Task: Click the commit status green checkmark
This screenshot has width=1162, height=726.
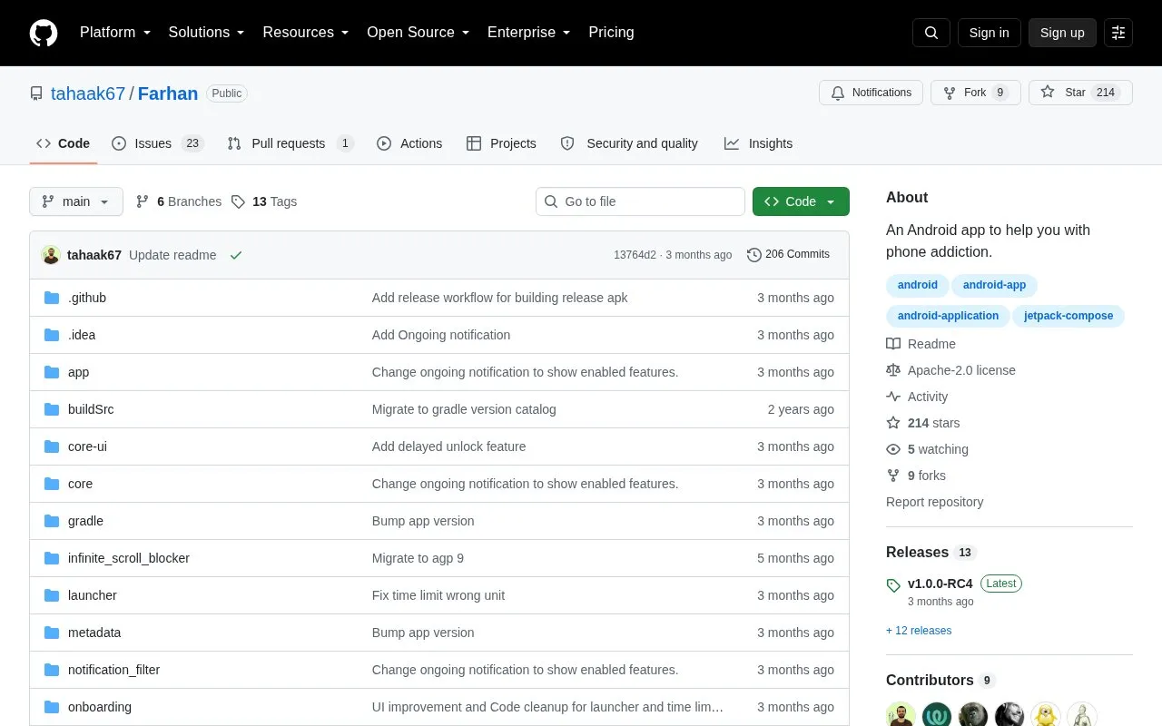Action: click(236, 255)
